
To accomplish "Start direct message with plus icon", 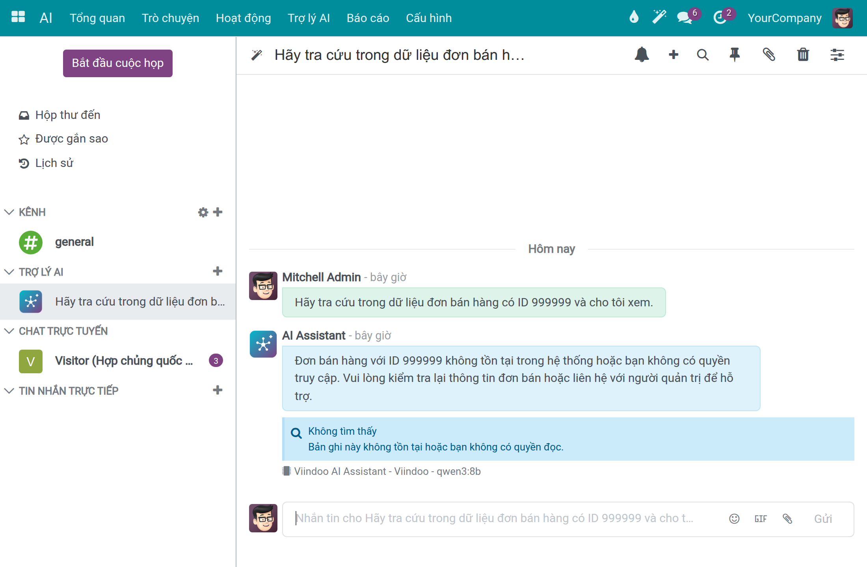I will (x=218, y=390).
